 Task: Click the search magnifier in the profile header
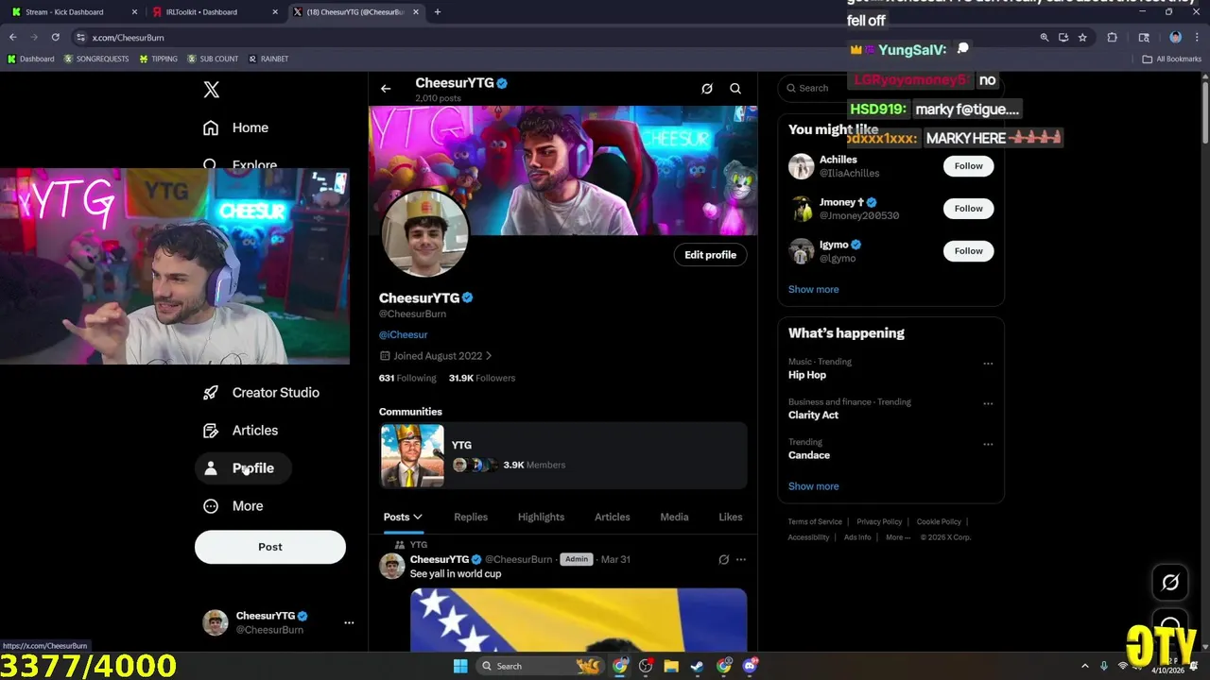(735, 89)
